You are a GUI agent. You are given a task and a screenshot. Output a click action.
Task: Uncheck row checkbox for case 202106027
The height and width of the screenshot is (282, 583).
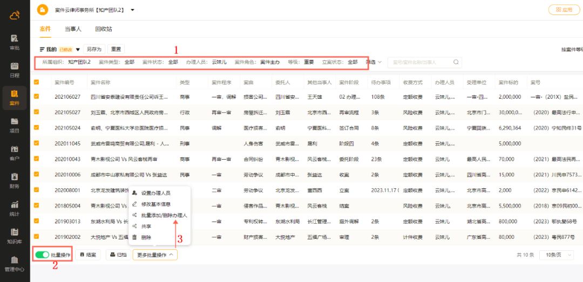tap(37, 97)
